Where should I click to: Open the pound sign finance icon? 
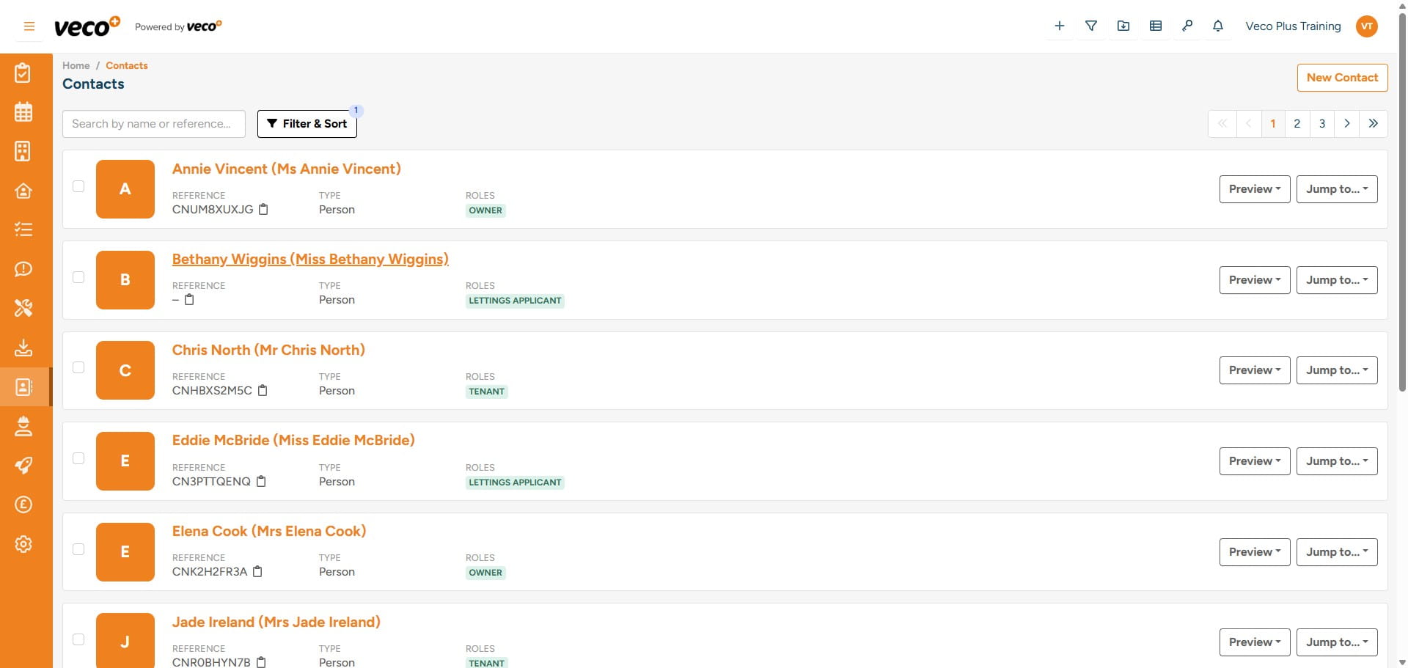[23, 504]
